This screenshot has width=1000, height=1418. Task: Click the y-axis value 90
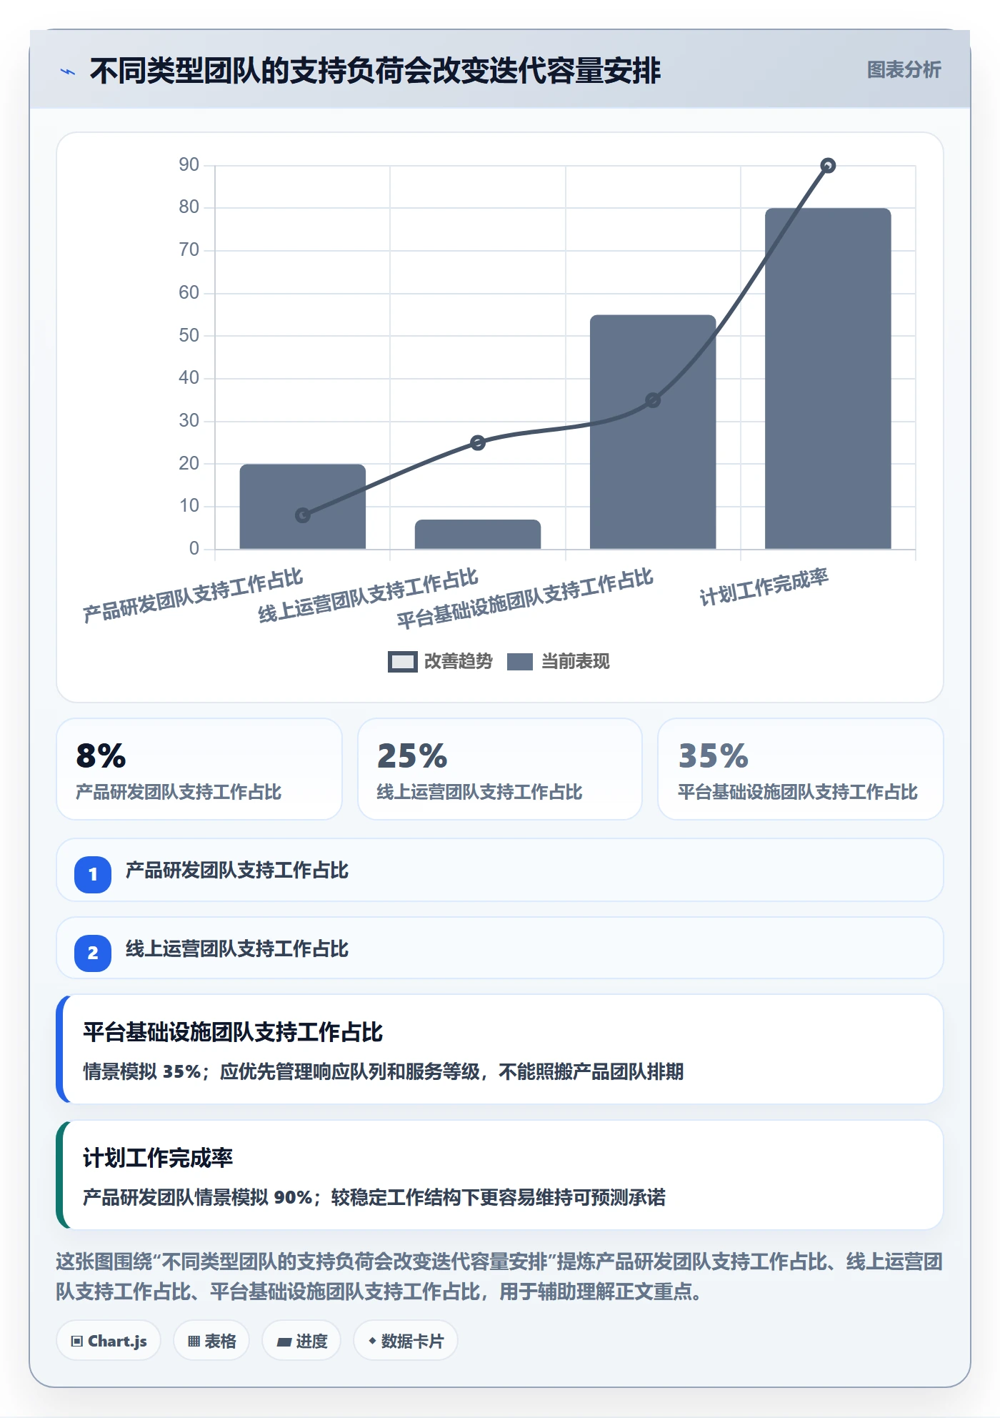189,165
